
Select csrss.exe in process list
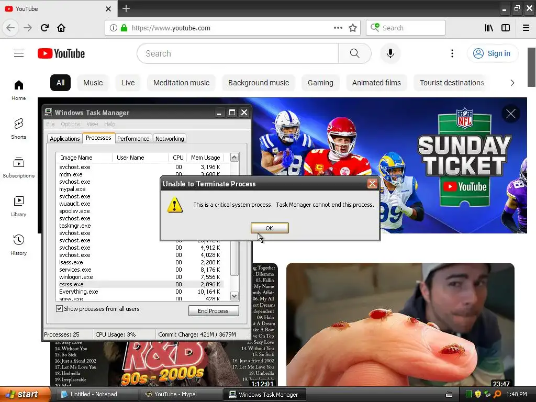pos(140,284)
